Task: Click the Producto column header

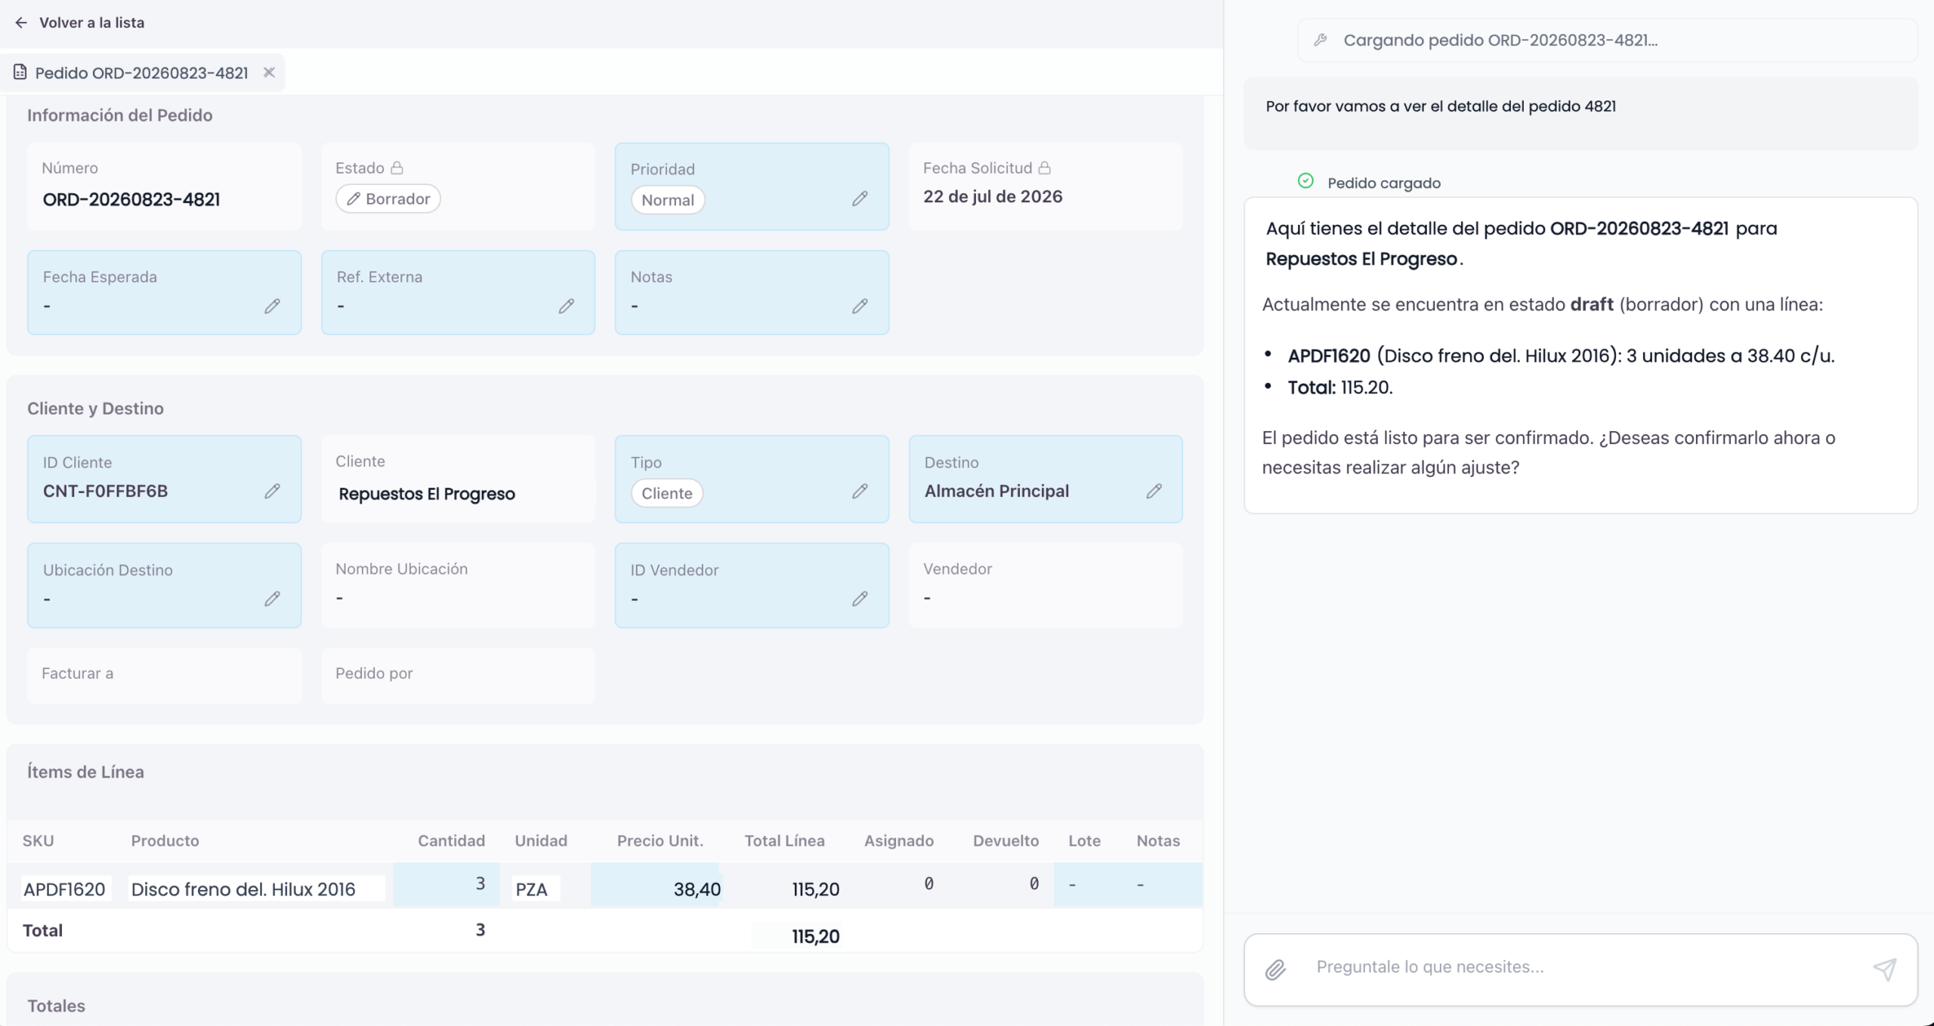Action: pyautogui.click(x=165, y=841)
